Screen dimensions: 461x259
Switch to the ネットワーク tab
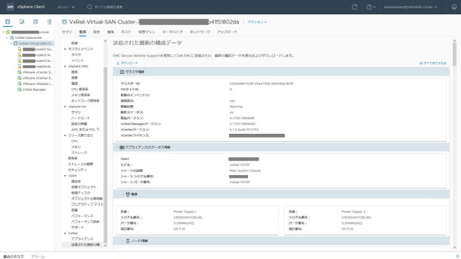coord(200,32)
